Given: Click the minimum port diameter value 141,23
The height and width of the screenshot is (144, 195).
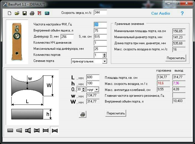Looking at the screenshot, I should [179, 37].
